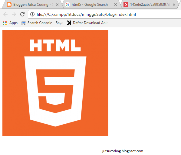Click the browser forward arrow
181x155 pixels.
point(14,14)
